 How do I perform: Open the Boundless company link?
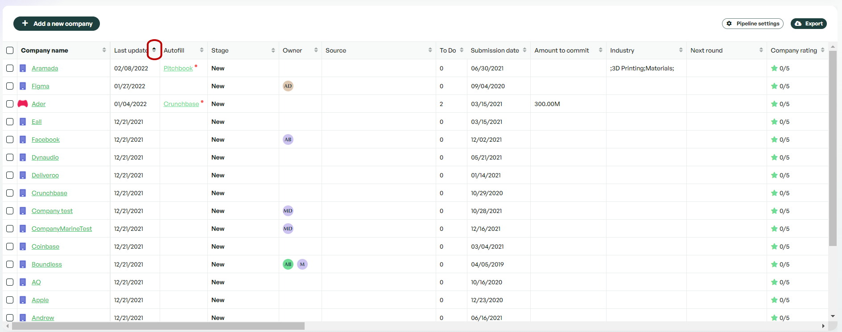pyautogui.click(x=47, y=264)
